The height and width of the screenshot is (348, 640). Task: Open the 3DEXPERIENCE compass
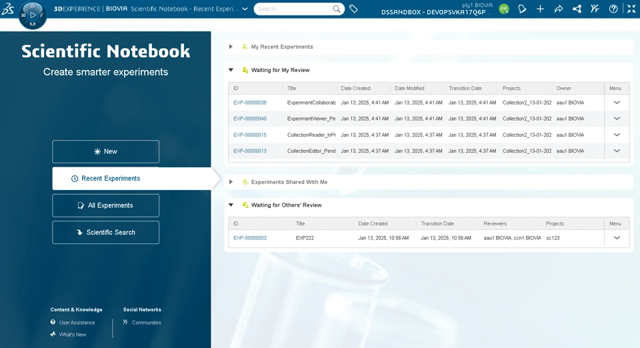click(32, 15)
